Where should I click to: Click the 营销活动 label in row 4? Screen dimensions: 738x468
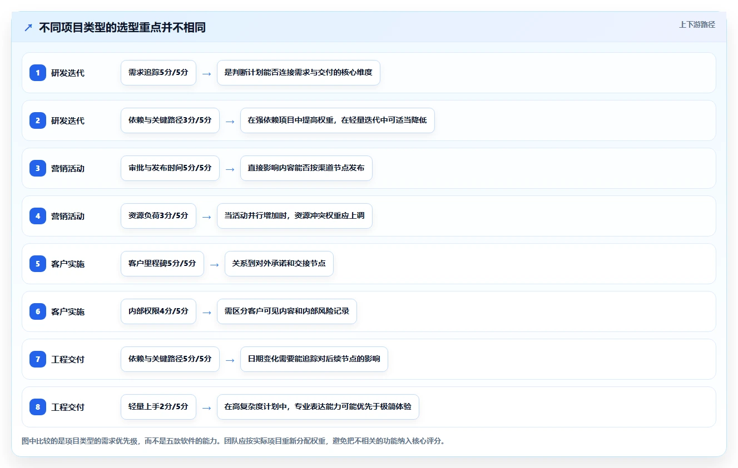pos(68,216)
